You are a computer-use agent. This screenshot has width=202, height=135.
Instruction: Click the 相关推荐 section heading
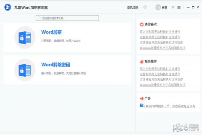(x=150, y=61)
